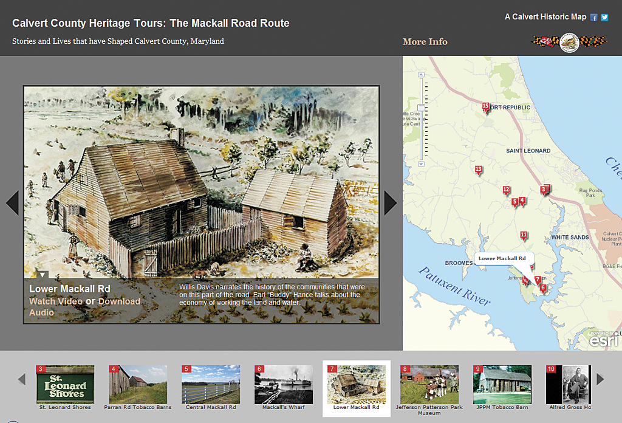Move thumbnail carousel right with arrow
Viewport: 622px width, 423px height.
(x=600, y=379)
